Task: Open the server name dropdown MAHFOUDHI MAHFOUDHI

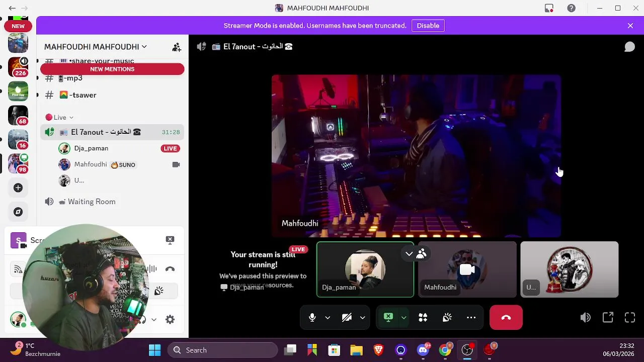Action: click(x=96, y=47)
